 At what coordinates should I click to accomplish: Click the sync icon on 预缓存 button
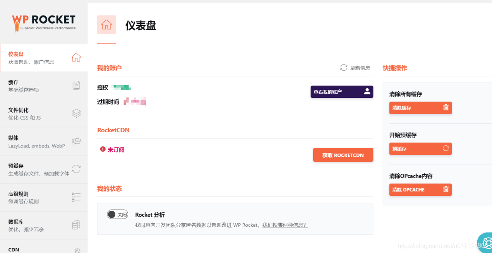(x=446, y=149)
